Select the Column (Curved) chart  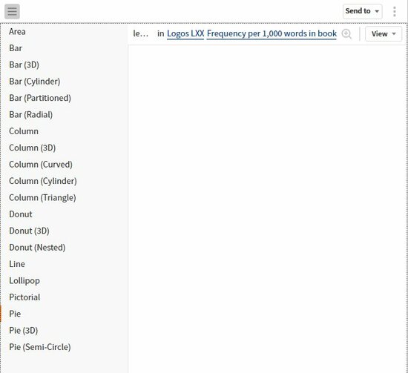(x=41, y=165)
